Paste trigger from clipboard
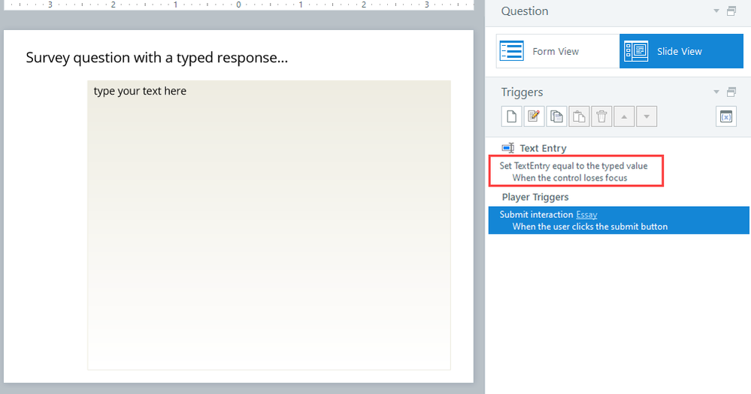751x394 pixels. click(x=580, y=117)
